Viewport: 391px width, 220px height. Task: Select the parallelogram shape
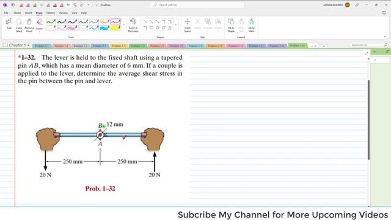click(164, 28)
